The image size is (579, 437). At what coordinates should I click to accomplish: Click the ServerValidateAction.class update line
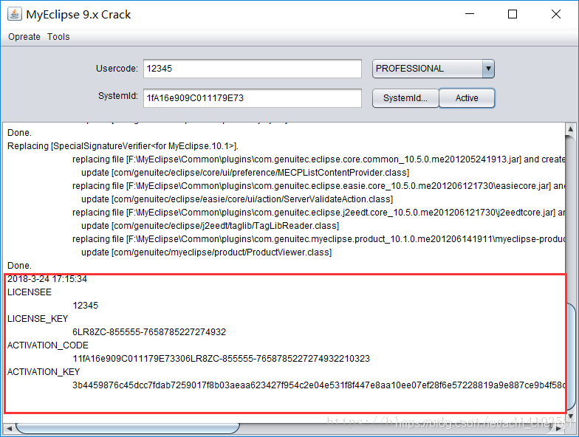pos(237,199)
